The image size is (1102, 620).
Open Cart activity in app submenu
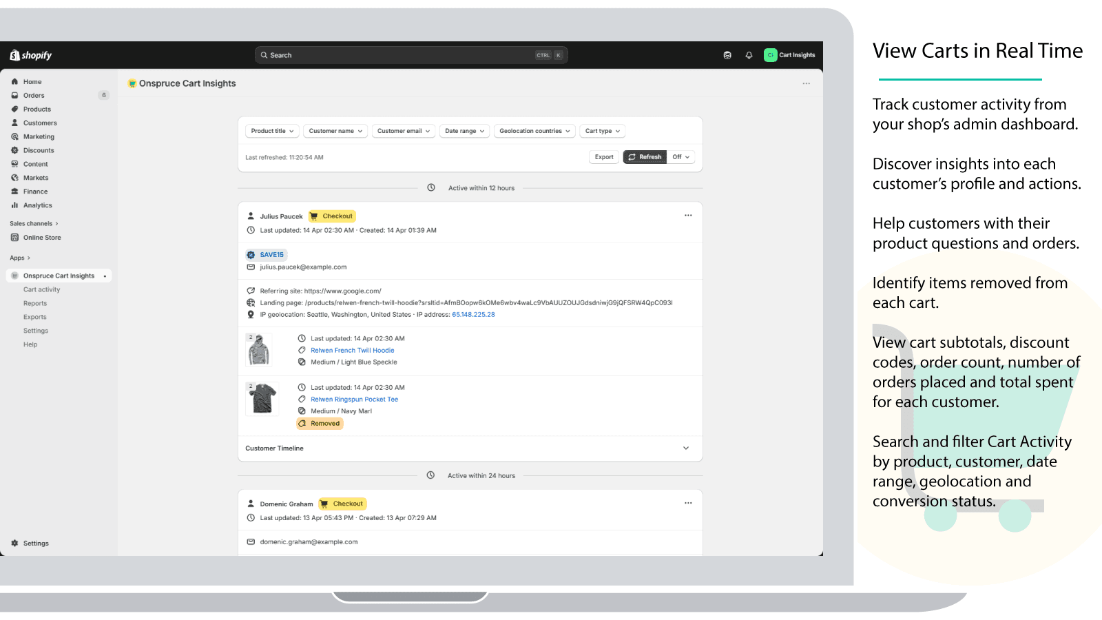41,290
